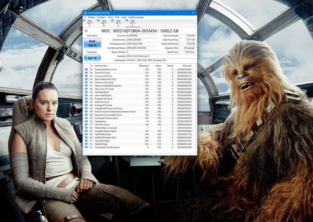Image resolution: width=313 pixels, height=222 pixels.
Task: Click the Terskel column header
Action: pyautogui.click(x=170, y=66)
